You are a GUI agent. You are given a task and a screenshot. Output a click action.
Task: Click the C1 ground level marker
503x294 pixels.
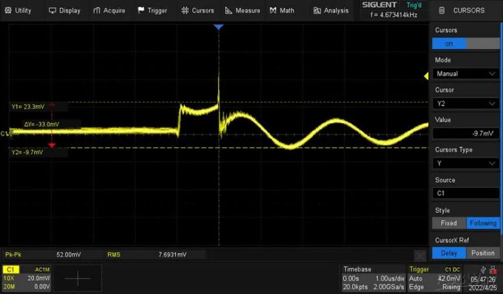click(6, 134)
